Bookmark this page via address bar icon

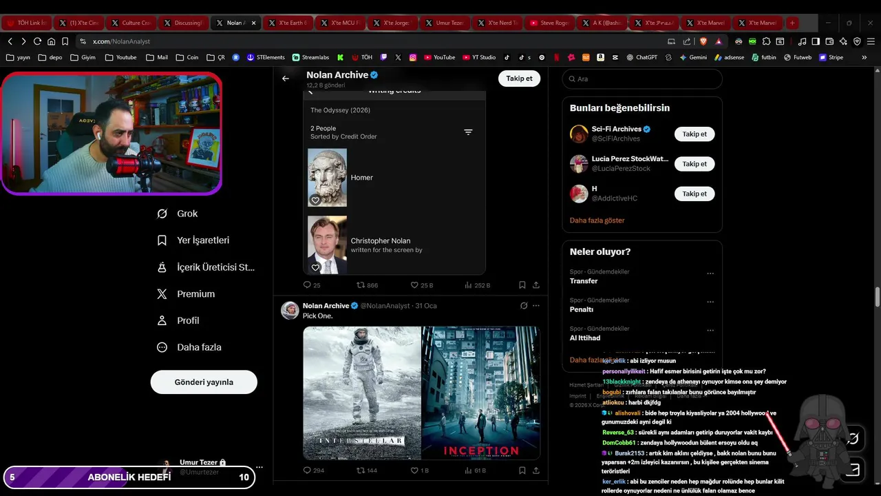(x=65, y=41)
